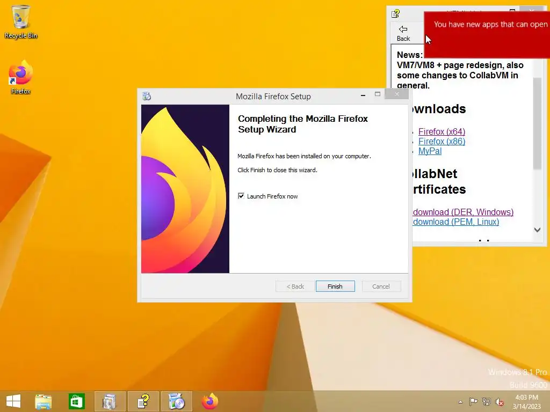Click 'Completing the Mozilla Firefox Setup Wizard' heading
The height and width of the screenshot is (412, 550).
(x=303, y=124)
